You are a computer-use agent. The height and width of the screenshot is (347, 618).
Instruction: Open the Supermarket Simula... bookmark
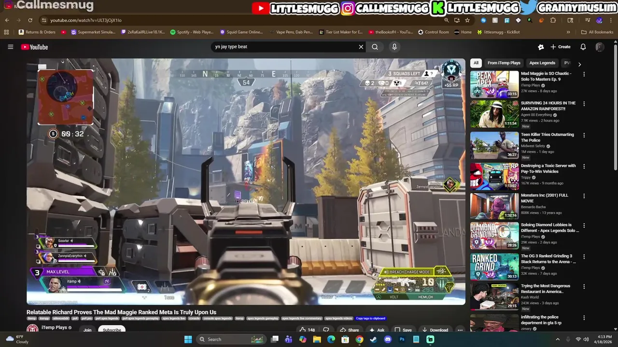click(x=93, y=32)
